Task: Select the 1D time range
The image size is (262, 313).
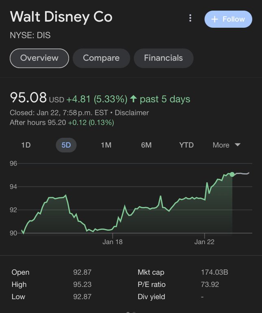Action: coord(26,145)
